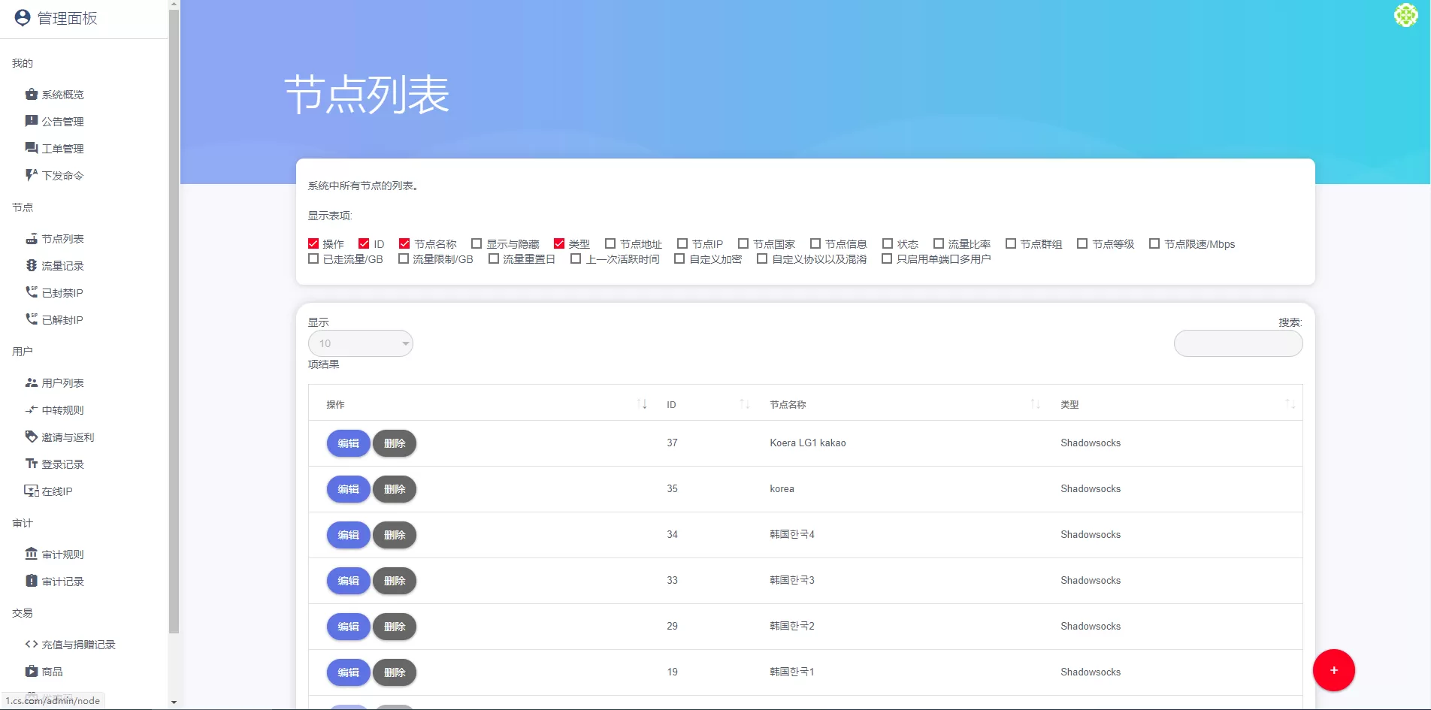Open 邀请与返利 in the sidebar menu
Image resolution: width=1431 pixels, height=710 pixels.
coord(68,437)
